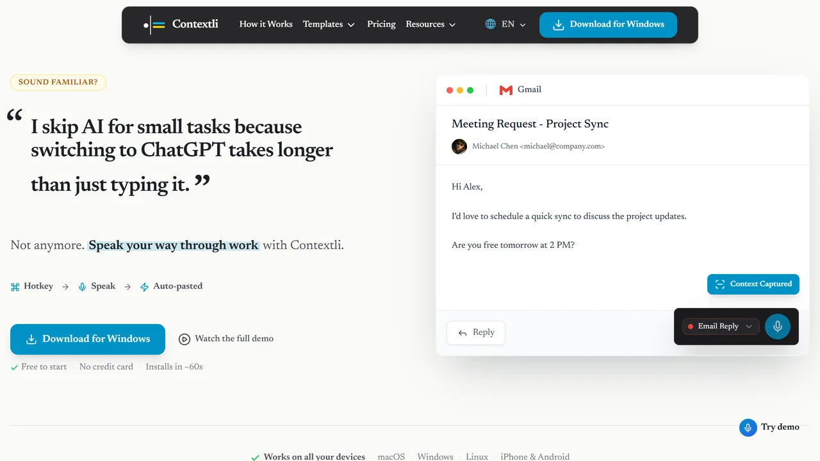Click Download for Windows in the navbar
Image resolution: width=820 pixels, height=461 pixels.
coord(608,24)
